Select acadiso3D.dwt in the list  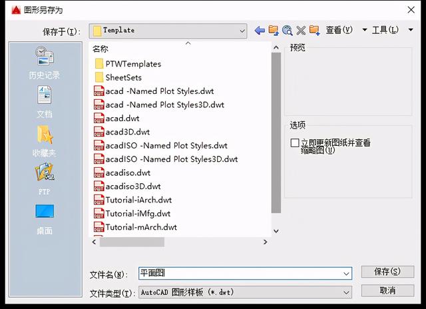pos(127,186)
